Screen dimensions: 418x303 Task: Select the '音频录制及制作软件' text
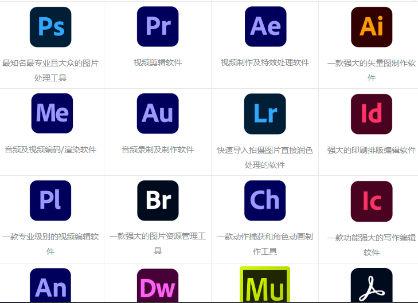[x=158, y=149]
